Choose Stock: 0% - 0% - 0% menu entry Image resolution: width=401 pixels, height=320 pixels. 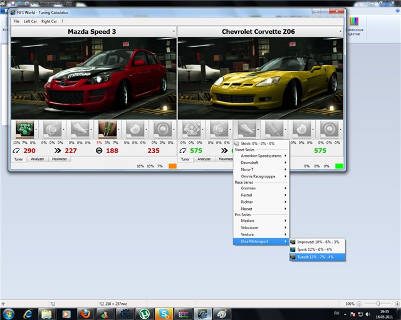point(261,143)
